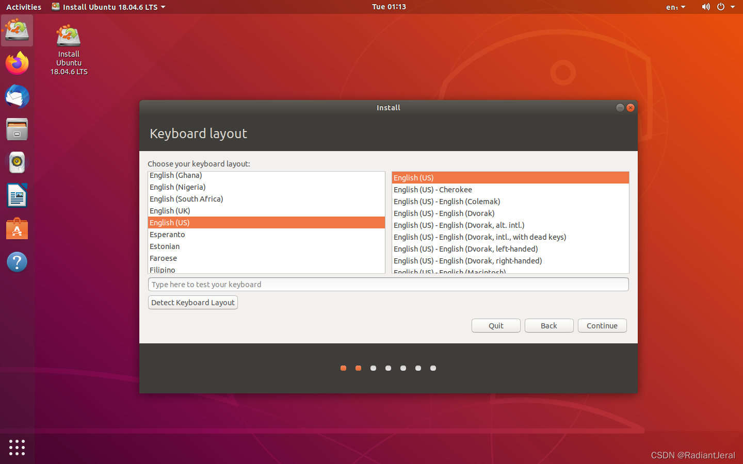Click the volume icon in top bar
Viewport: 743px width, 464px height.
pyautogui.click(x=706, y=7)
